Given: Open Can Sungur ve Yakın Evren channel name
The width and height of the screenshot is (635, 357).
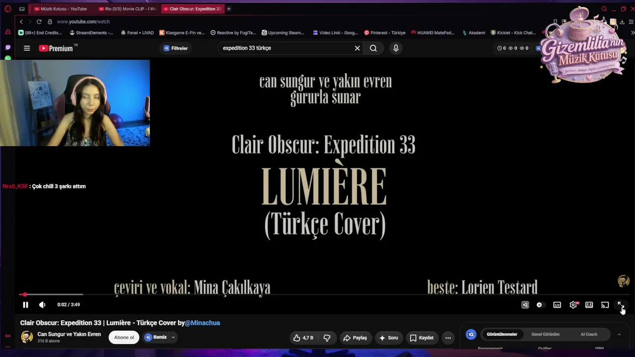Looking at the screenshot, I should click(69, 334).
